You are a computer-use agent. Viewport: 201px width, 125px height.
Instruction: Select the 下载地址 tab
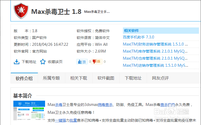click(133, 78)
